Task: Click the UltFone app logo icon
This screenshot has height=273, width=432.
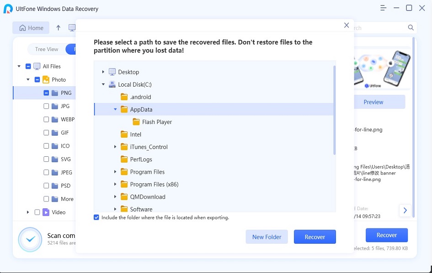Action: coord(8,9)
